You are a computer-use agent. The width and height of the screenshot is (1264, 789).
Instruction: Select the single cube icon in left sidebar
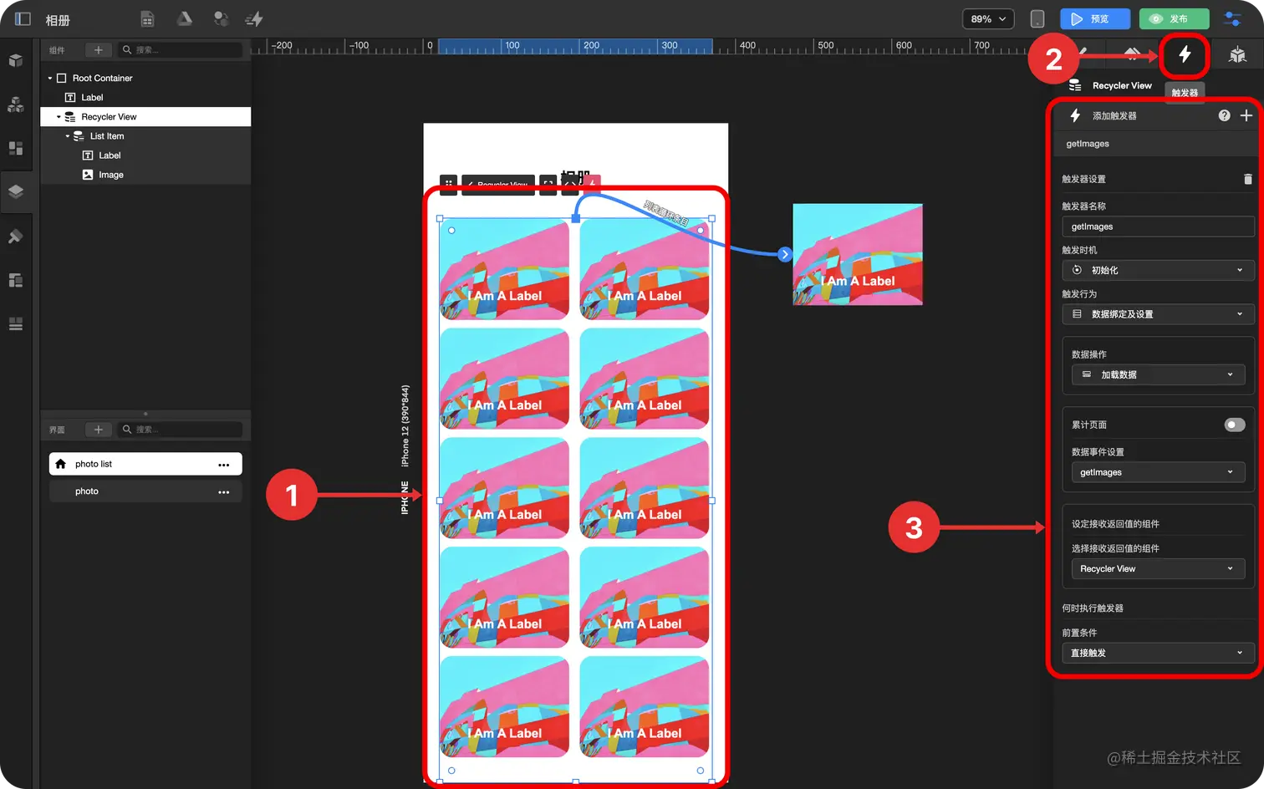point(15,60)
